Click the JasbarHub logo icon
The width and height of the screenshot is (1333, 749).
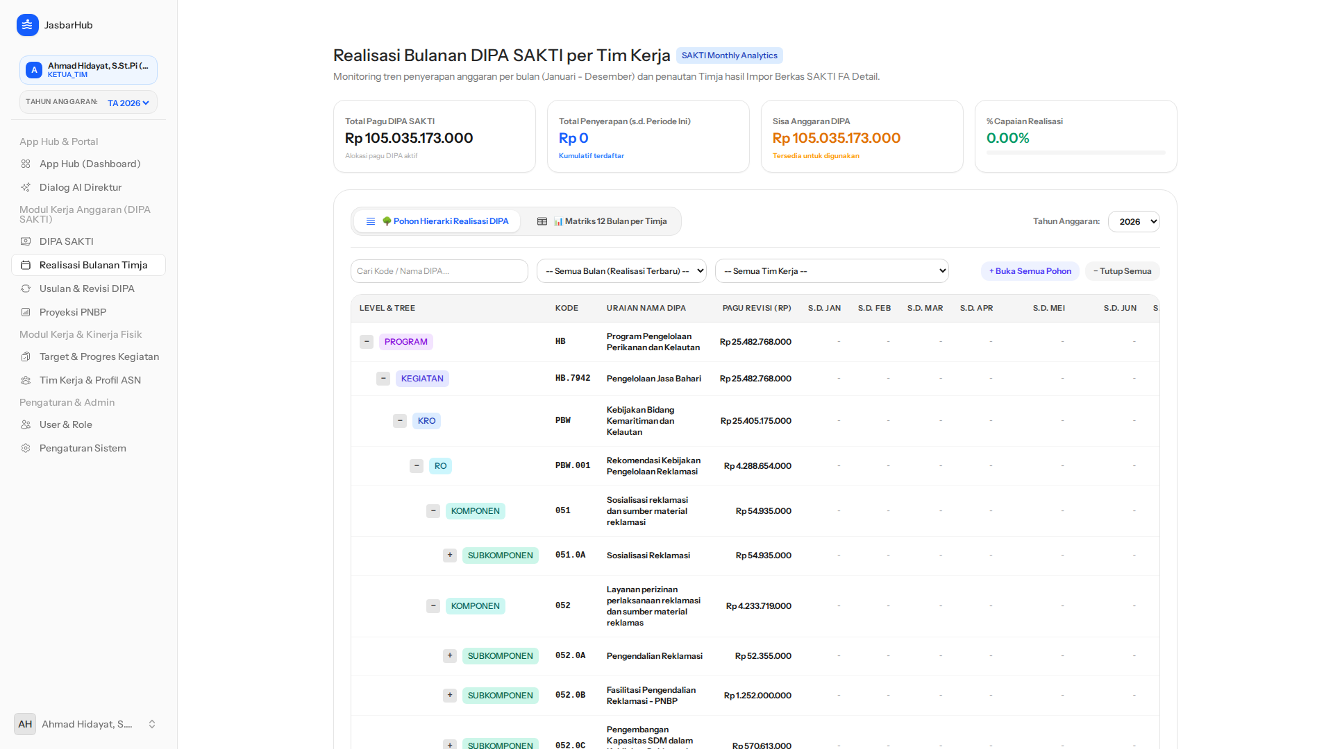[27, 25]
